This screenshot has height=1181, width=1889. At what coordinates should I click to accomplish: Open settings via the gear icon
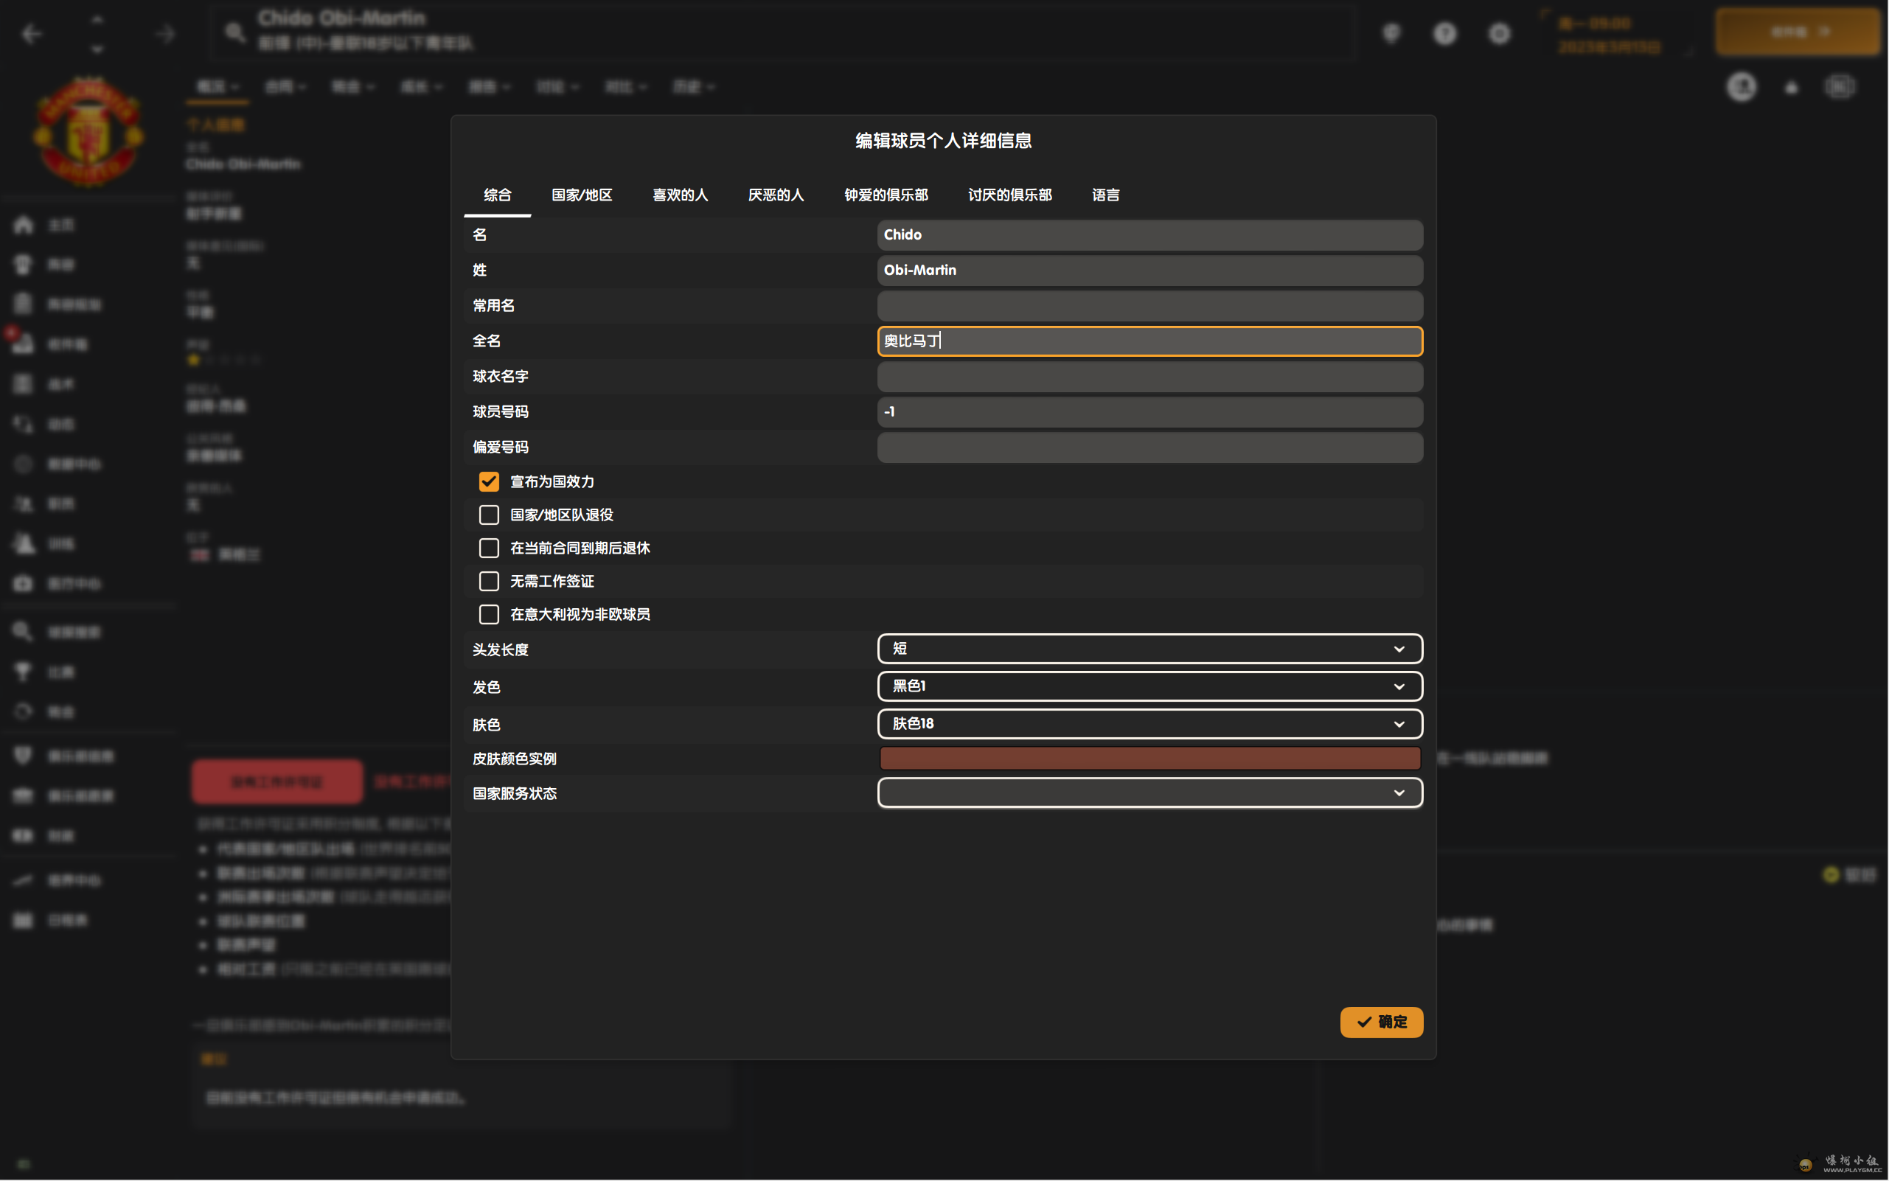coord(1498,34)
